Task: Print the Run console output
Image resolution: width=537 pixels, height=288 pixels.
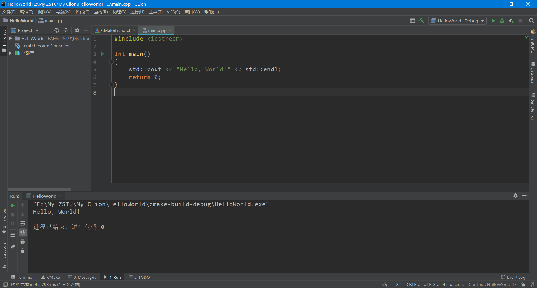Action: 23,242
